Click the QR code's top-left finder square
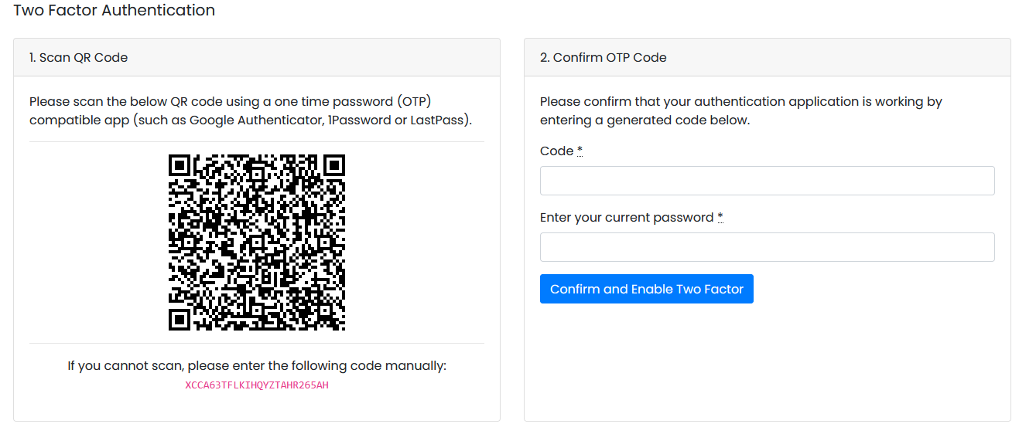This screenshot has width=1019, height=434. 180,165
